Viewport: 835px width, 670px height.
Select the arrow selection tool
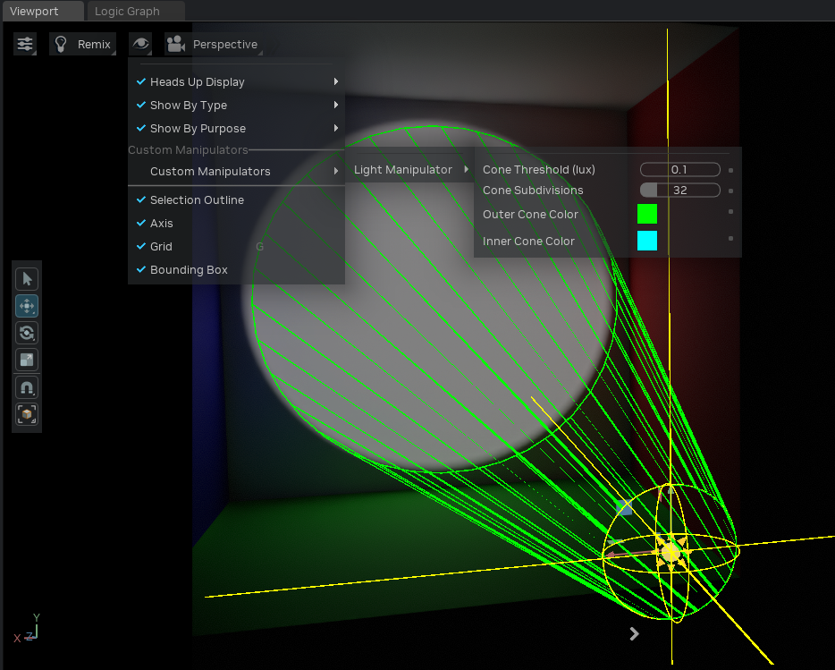27,279
